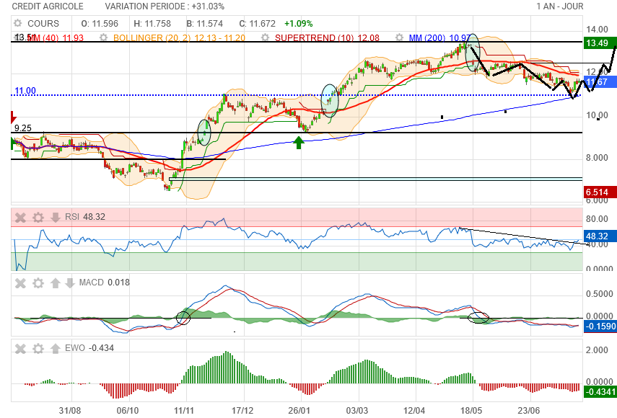Click the high price H: 11.758
The width and height of the screenshot is (617, 418).
152,24
